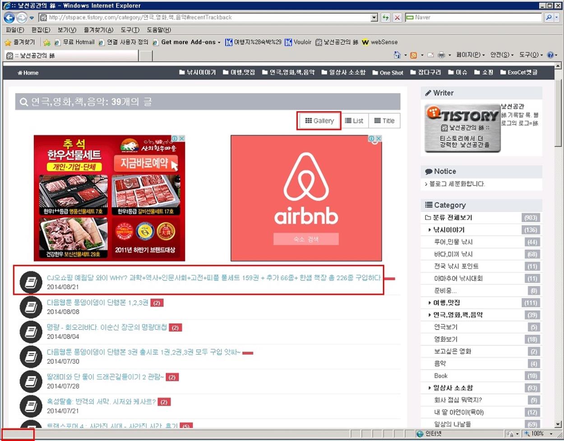This screenshot has height=441, width=564.
Task: Open the recent pages dropdown beside Forward
Action: (32, 18)
